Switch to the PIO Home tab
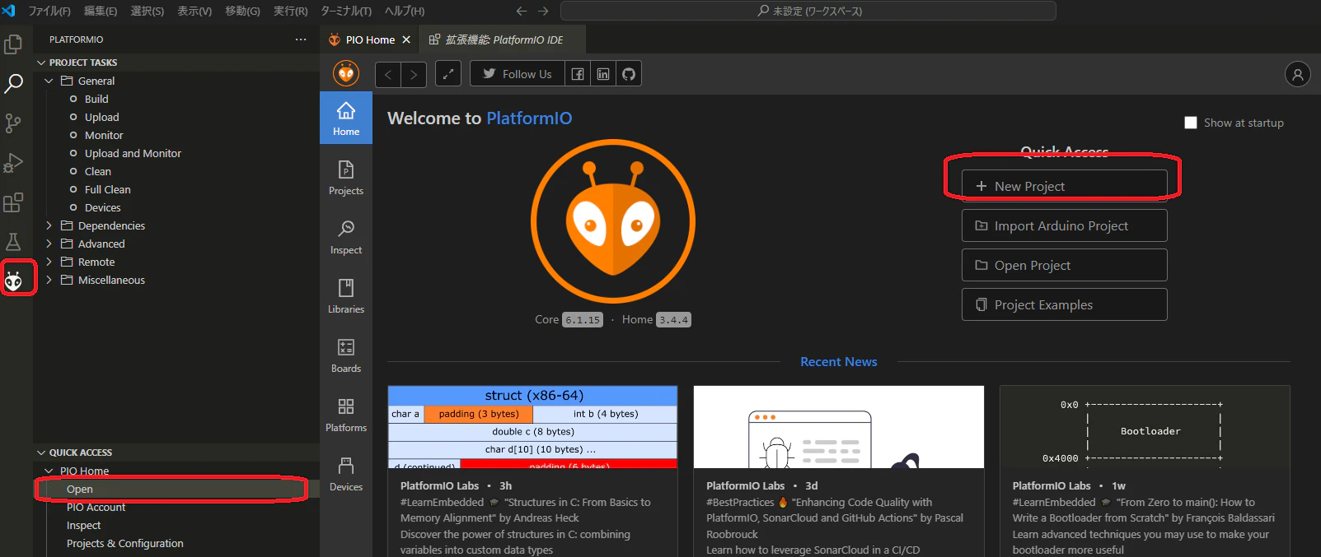Screen dimensions: 1321x557 click(x=370, y=39)
